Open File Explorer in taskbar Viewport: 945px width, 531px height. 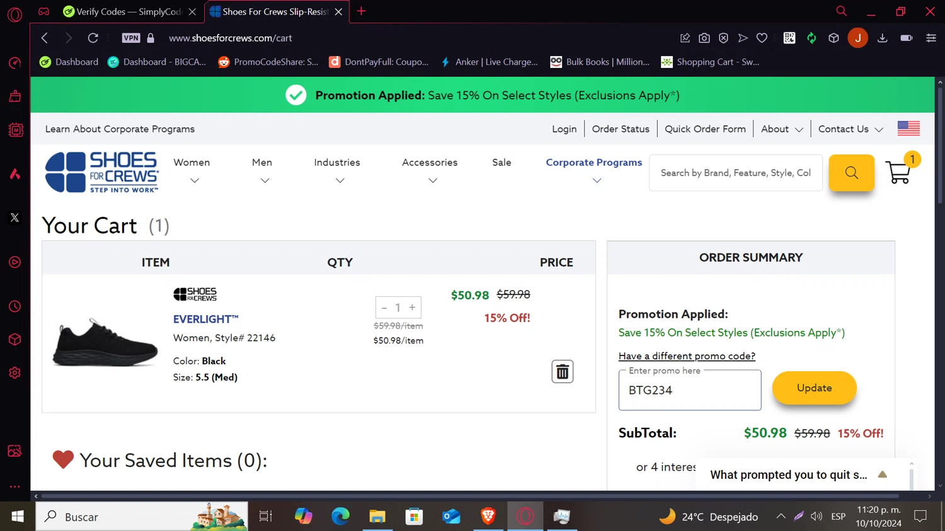377,517
